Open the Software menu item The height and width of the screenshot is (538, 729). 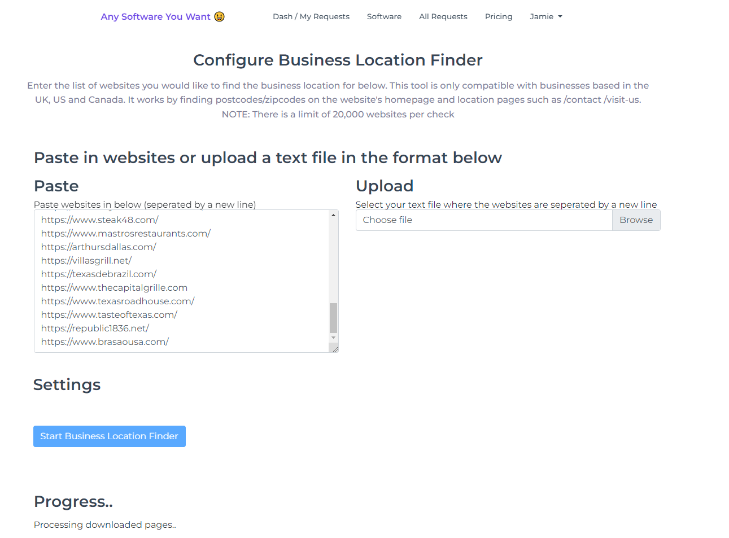pyautogui.click(x=384, y=17)
